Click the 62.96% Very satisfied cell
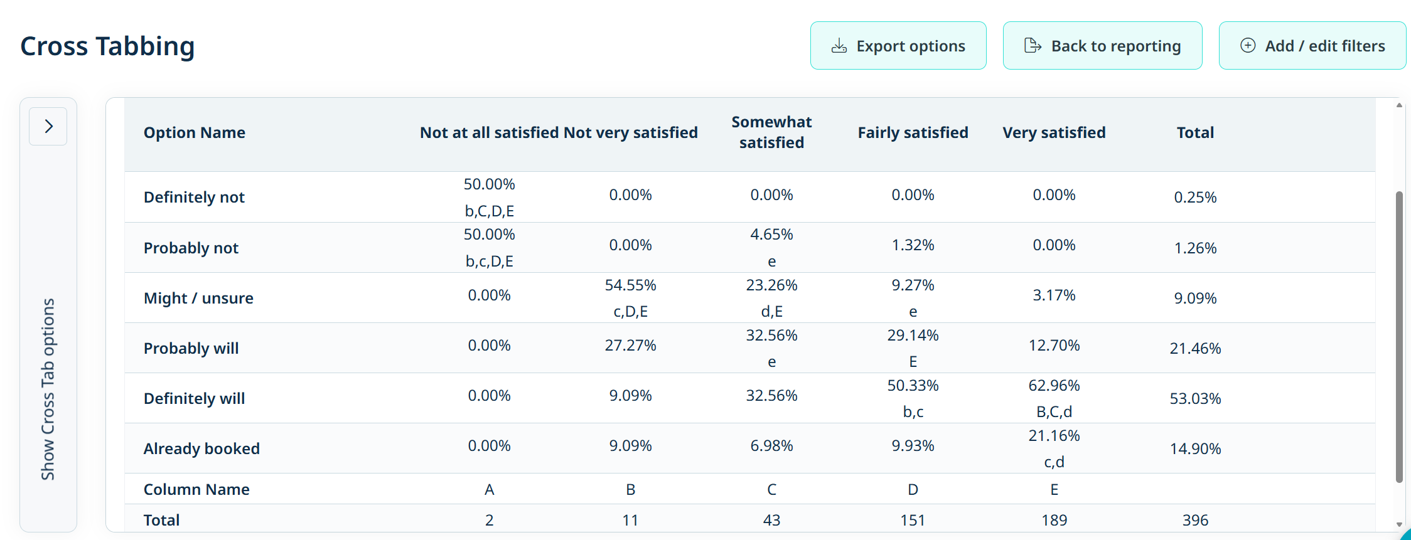 click(x=1054, y=386)
